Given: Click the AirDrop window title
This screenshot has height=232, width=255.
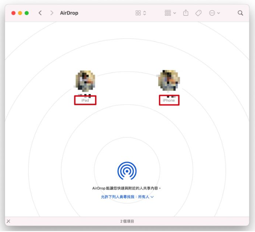Looking at the screenshot, I should click(69, 13).
